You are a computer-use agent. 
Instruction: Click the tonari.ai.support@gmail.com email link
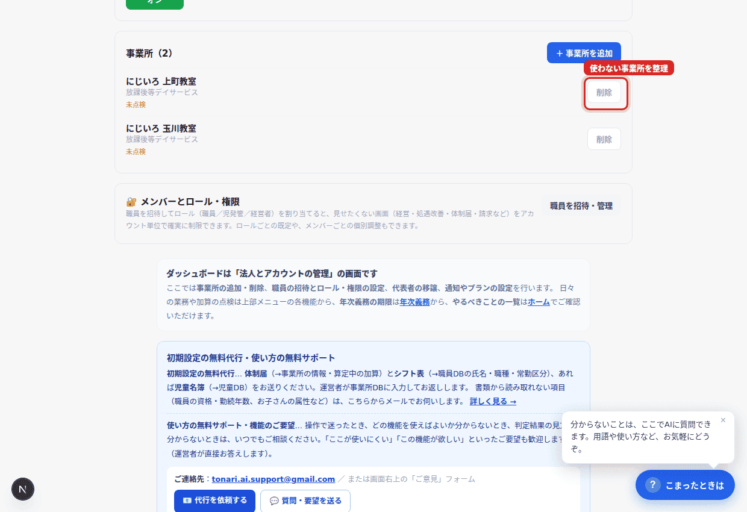273,479
